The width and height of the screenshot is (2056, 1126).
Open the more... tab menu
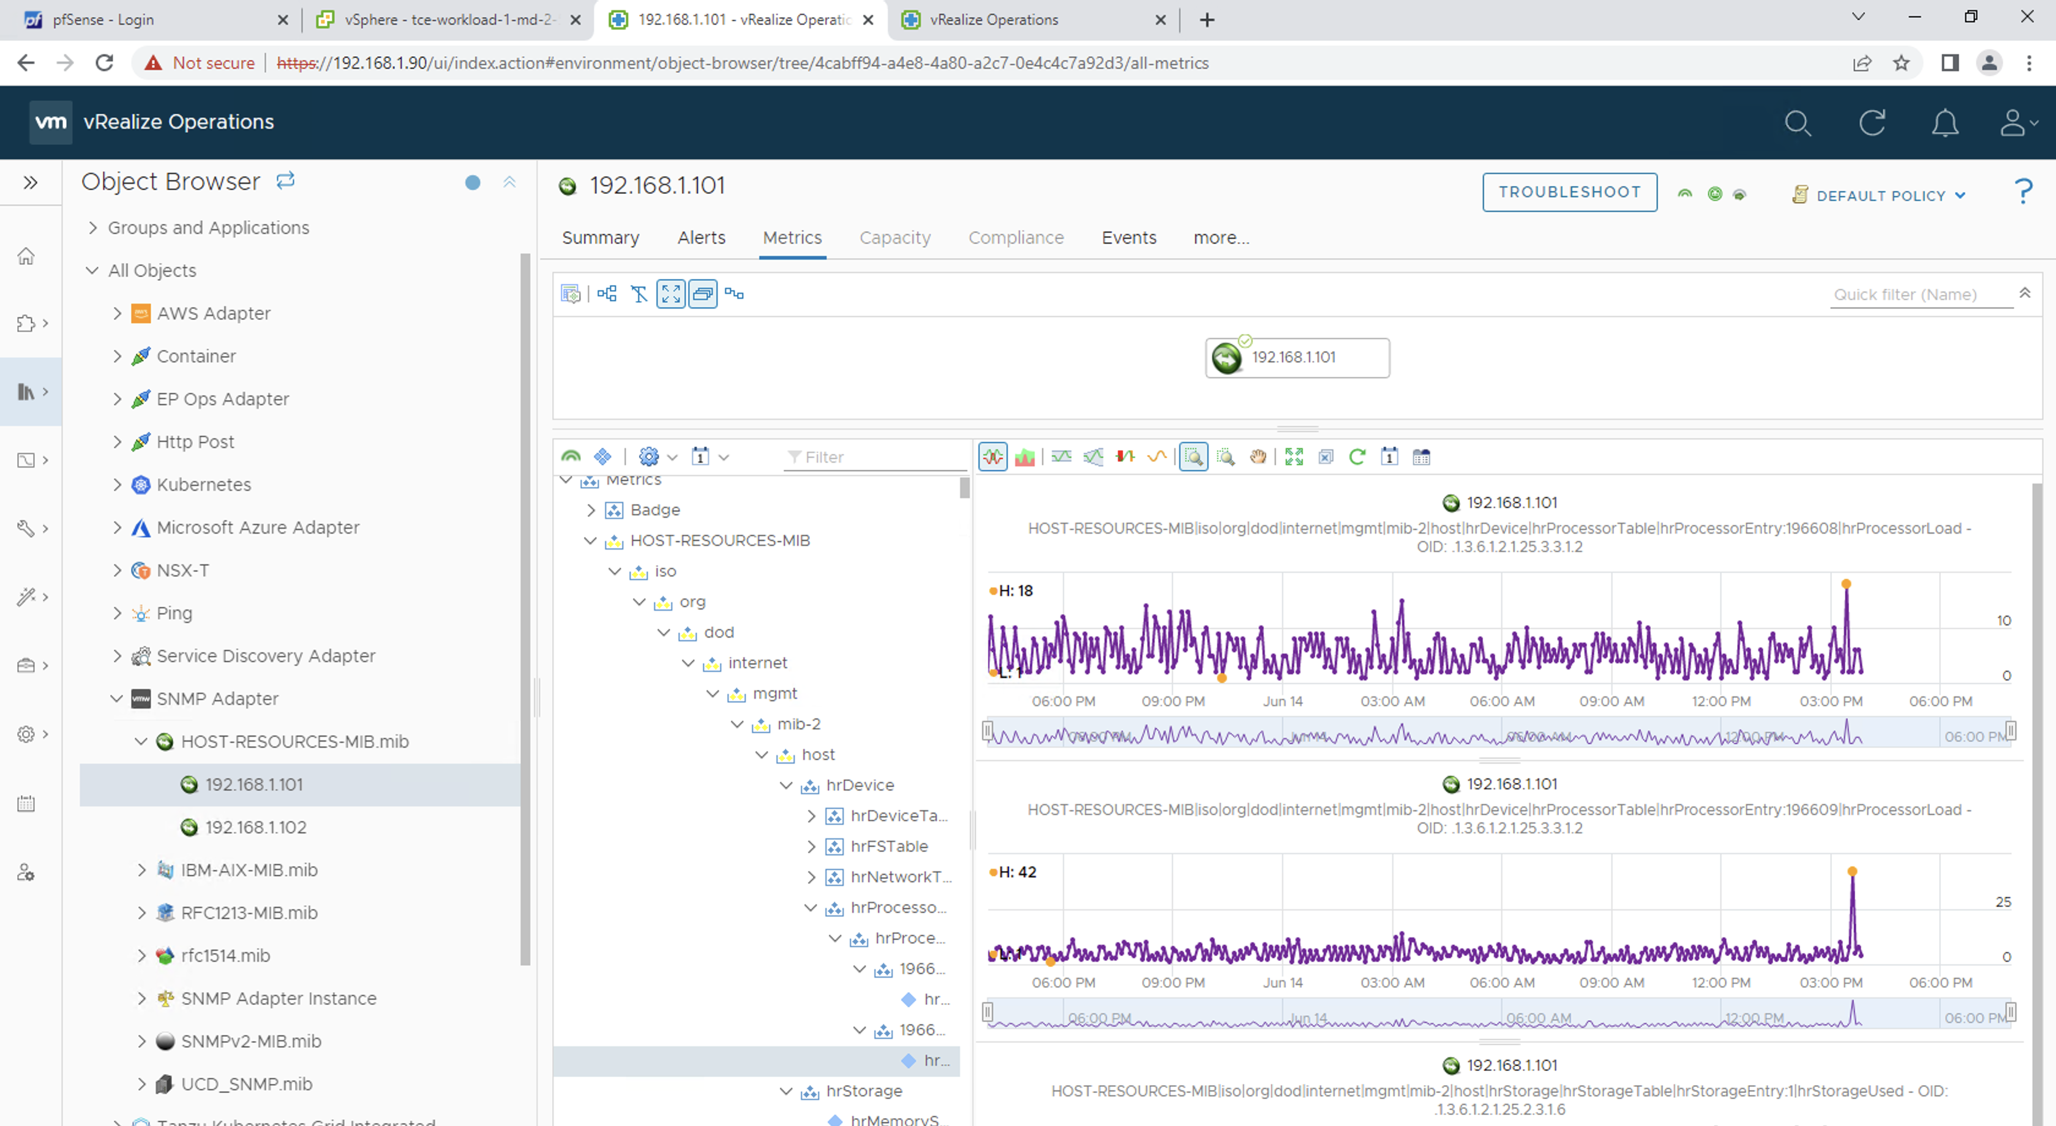click(1221, 237)
